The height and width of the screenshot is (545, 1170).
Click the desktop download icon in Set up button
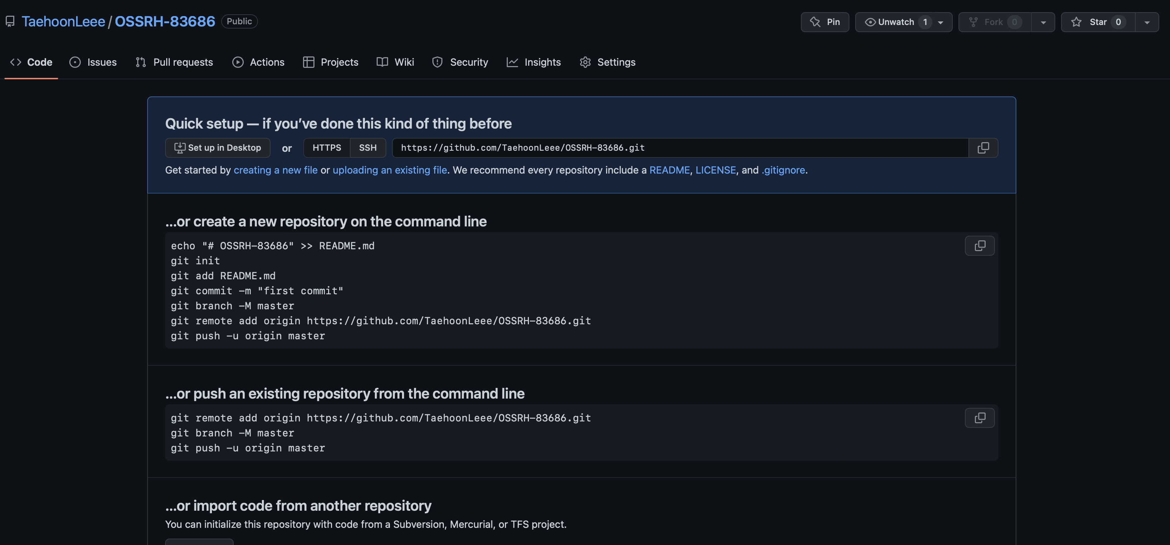click(x=180, y=148)
